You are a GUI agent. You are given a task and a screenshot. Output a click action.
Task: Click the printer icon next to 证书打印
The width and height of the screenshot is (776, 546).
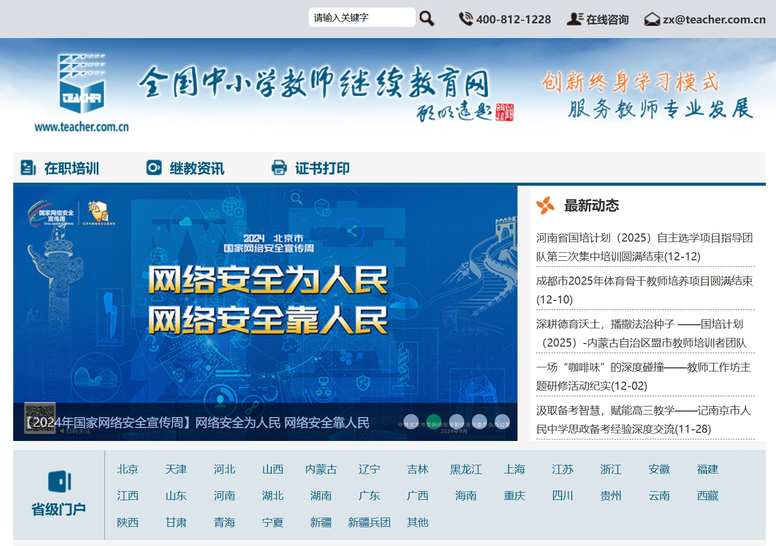[x=278, y=167]
